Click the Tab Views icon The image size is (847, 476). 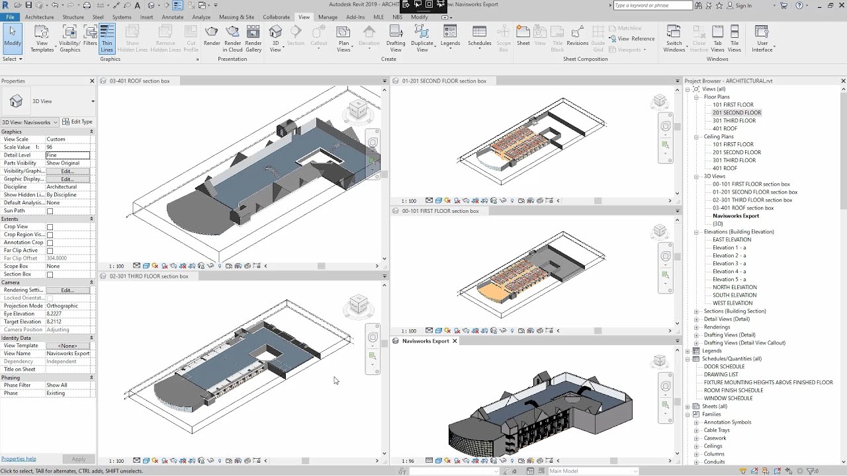pyautogui.click(x=717, y=38)
